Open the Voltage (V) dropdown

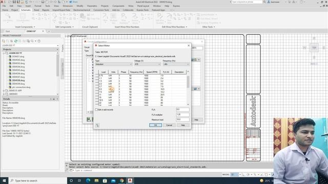[x=148, y=64]
